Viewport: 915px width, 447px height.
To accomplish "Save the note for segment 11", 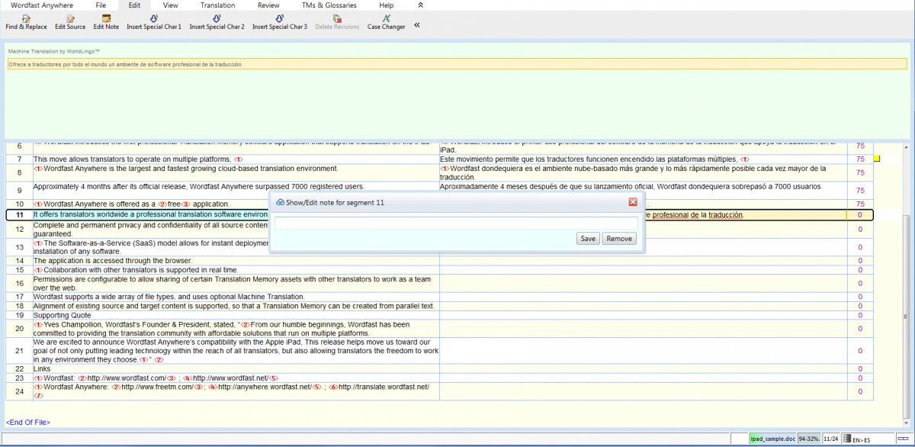I will (x=587, y=239).
